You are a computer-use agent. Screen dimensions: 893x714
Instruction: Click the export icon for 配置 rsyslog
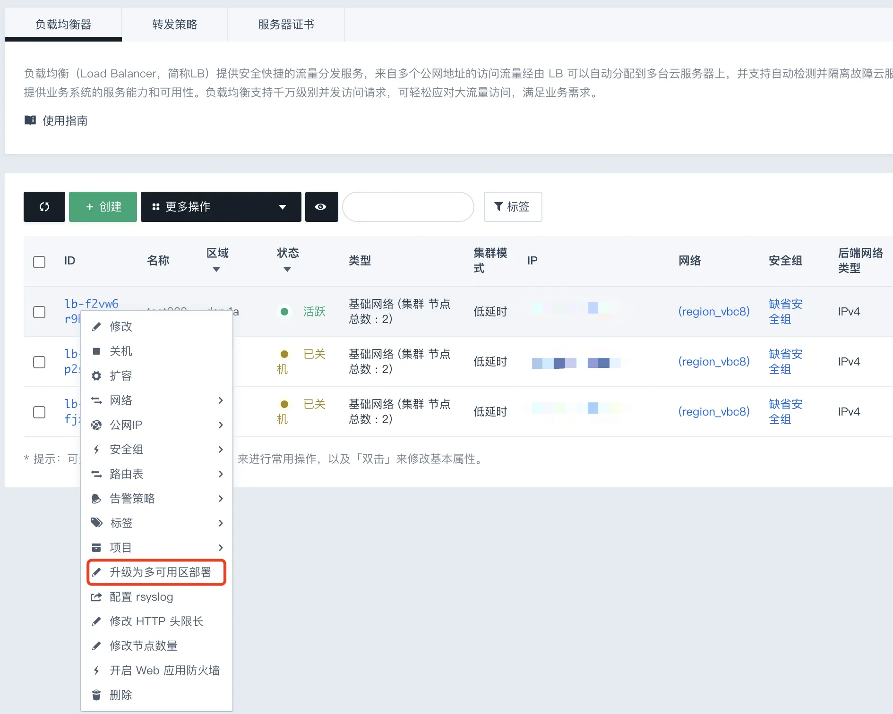pyautogui.click(x=96, y=597)
